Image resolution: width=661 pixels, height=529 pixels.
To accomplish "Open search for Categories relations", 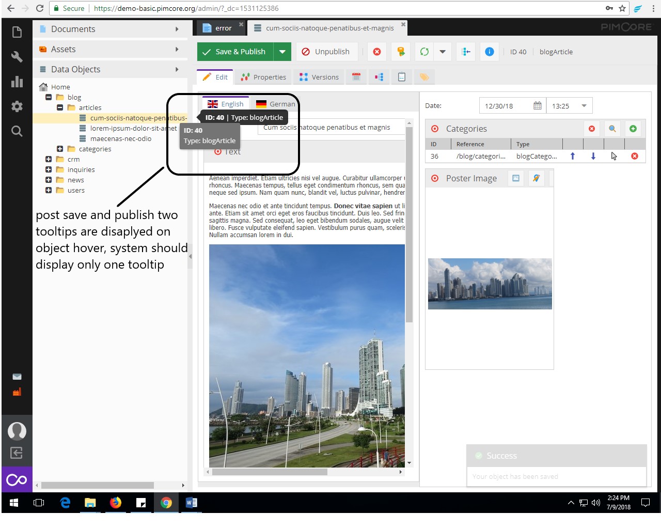I will pos(612,129).
